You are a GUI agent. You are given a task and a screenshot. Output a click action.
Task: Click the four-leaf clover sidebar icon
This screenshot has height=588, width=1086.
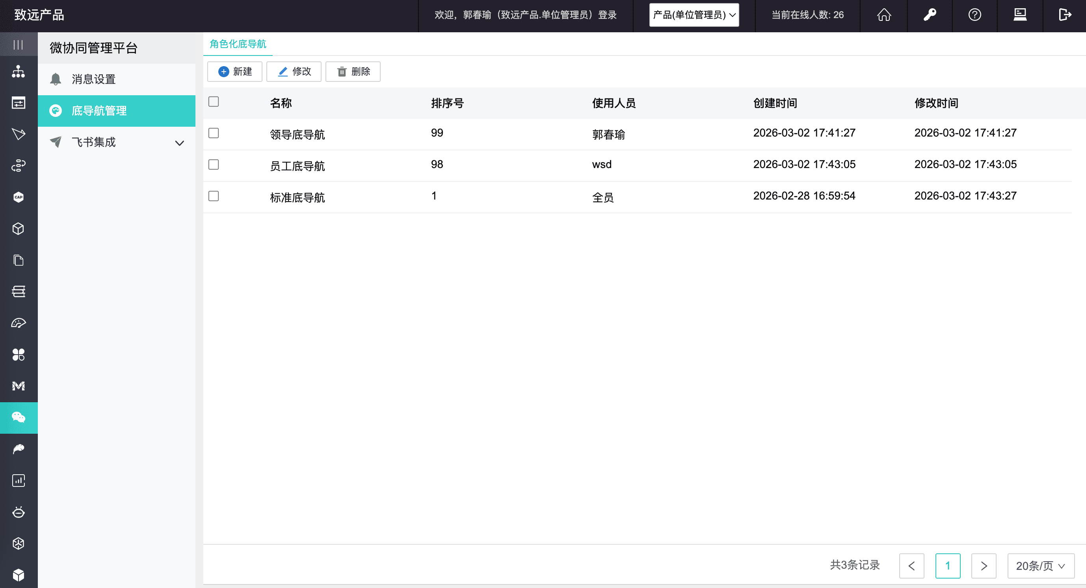18,355
